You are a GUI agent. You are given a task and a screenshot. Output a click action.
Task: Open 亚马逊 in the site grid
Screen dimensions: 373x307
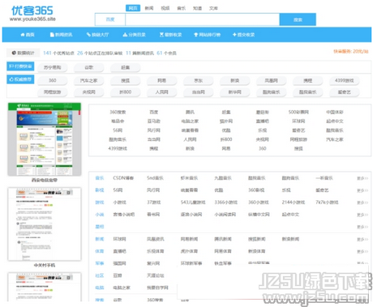coord(154,122)
